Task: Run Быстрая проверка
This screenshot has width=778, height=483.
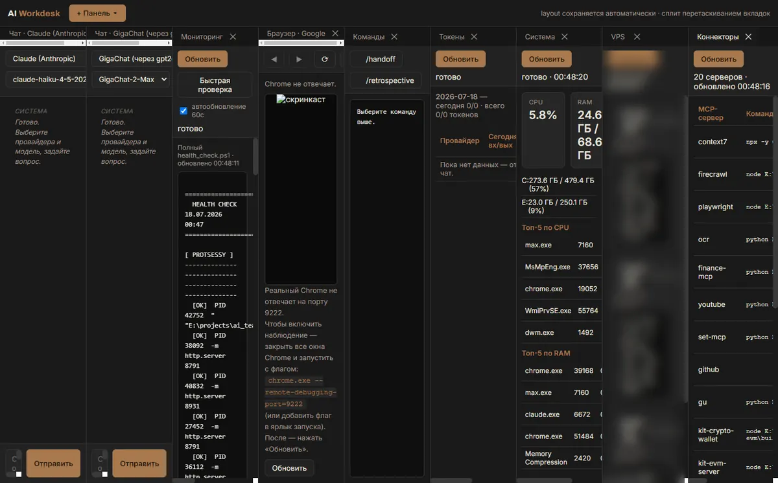Action: click(215, 85)
